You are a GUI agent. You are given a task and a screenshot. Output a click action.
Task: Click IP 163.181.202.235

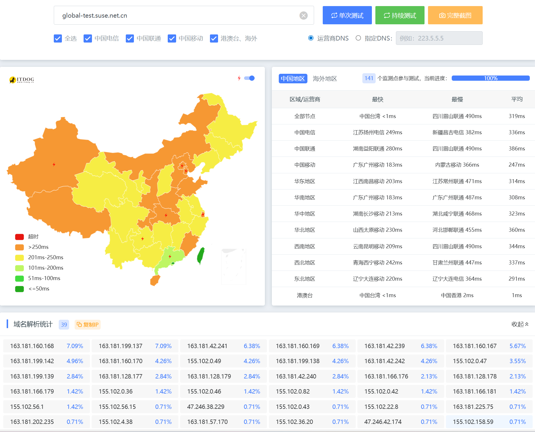[32, 422]
